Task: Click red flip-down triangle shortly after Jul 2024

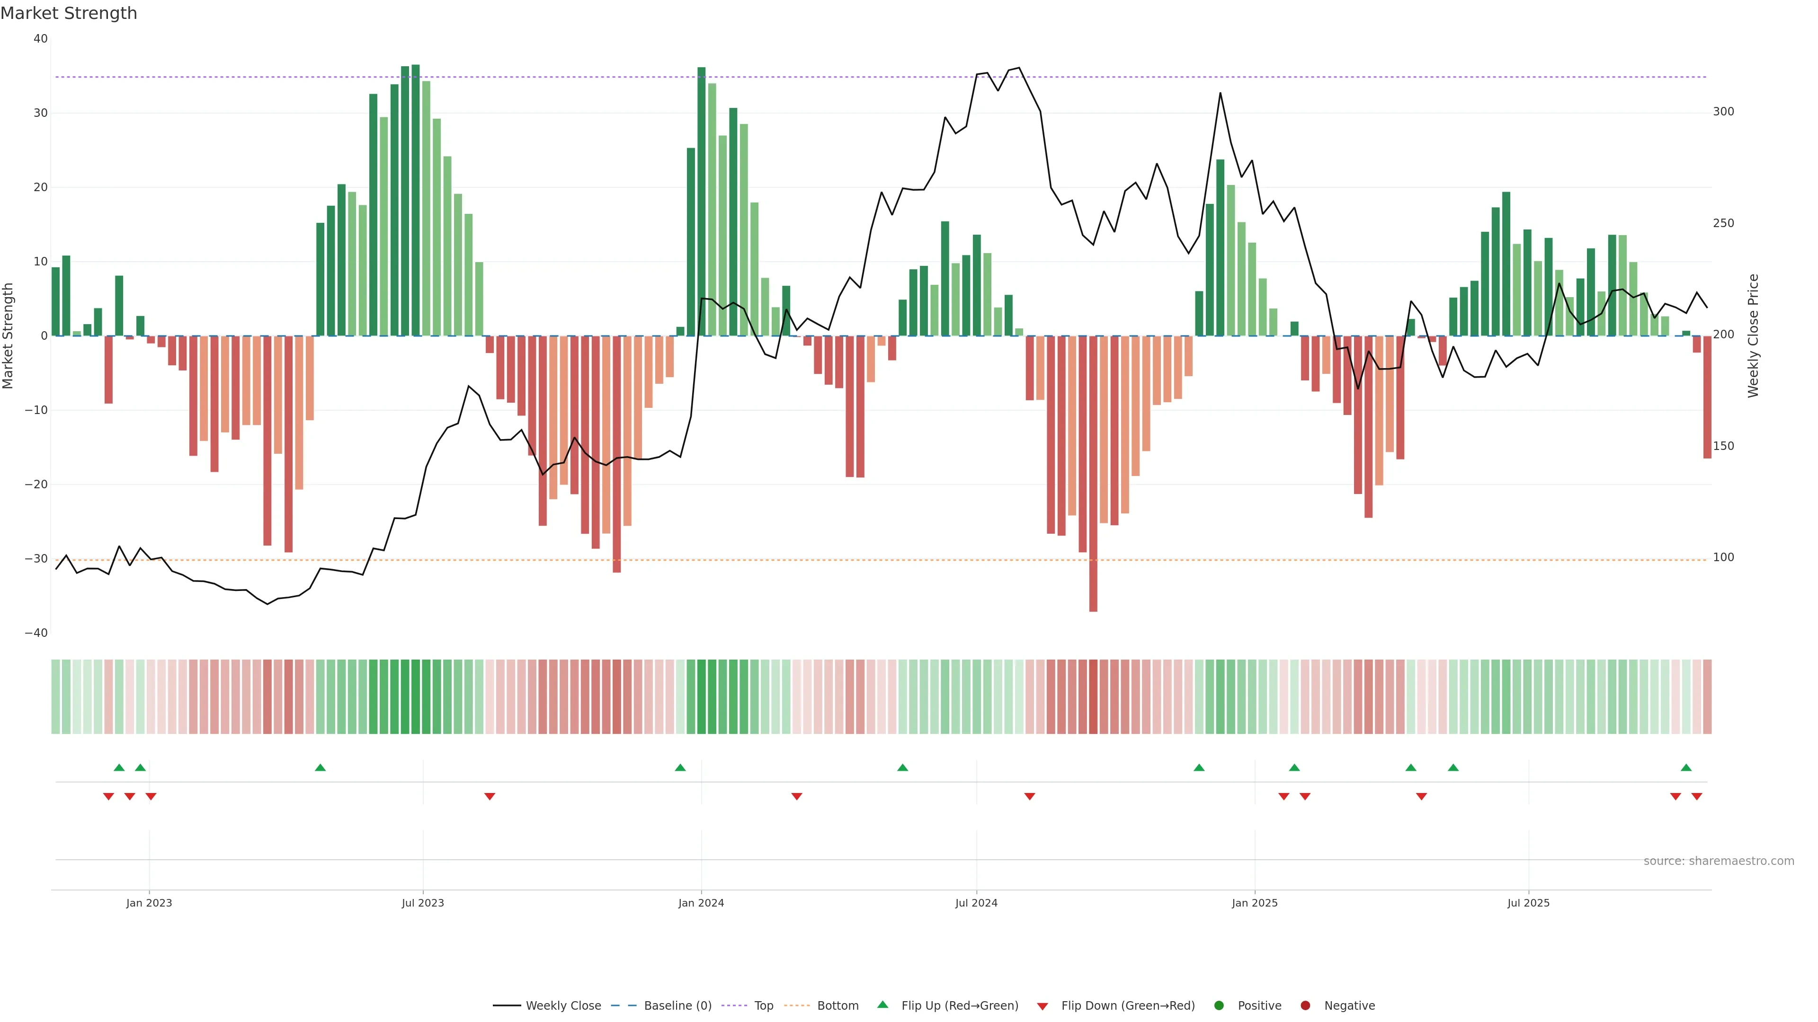Action: 1030,796
